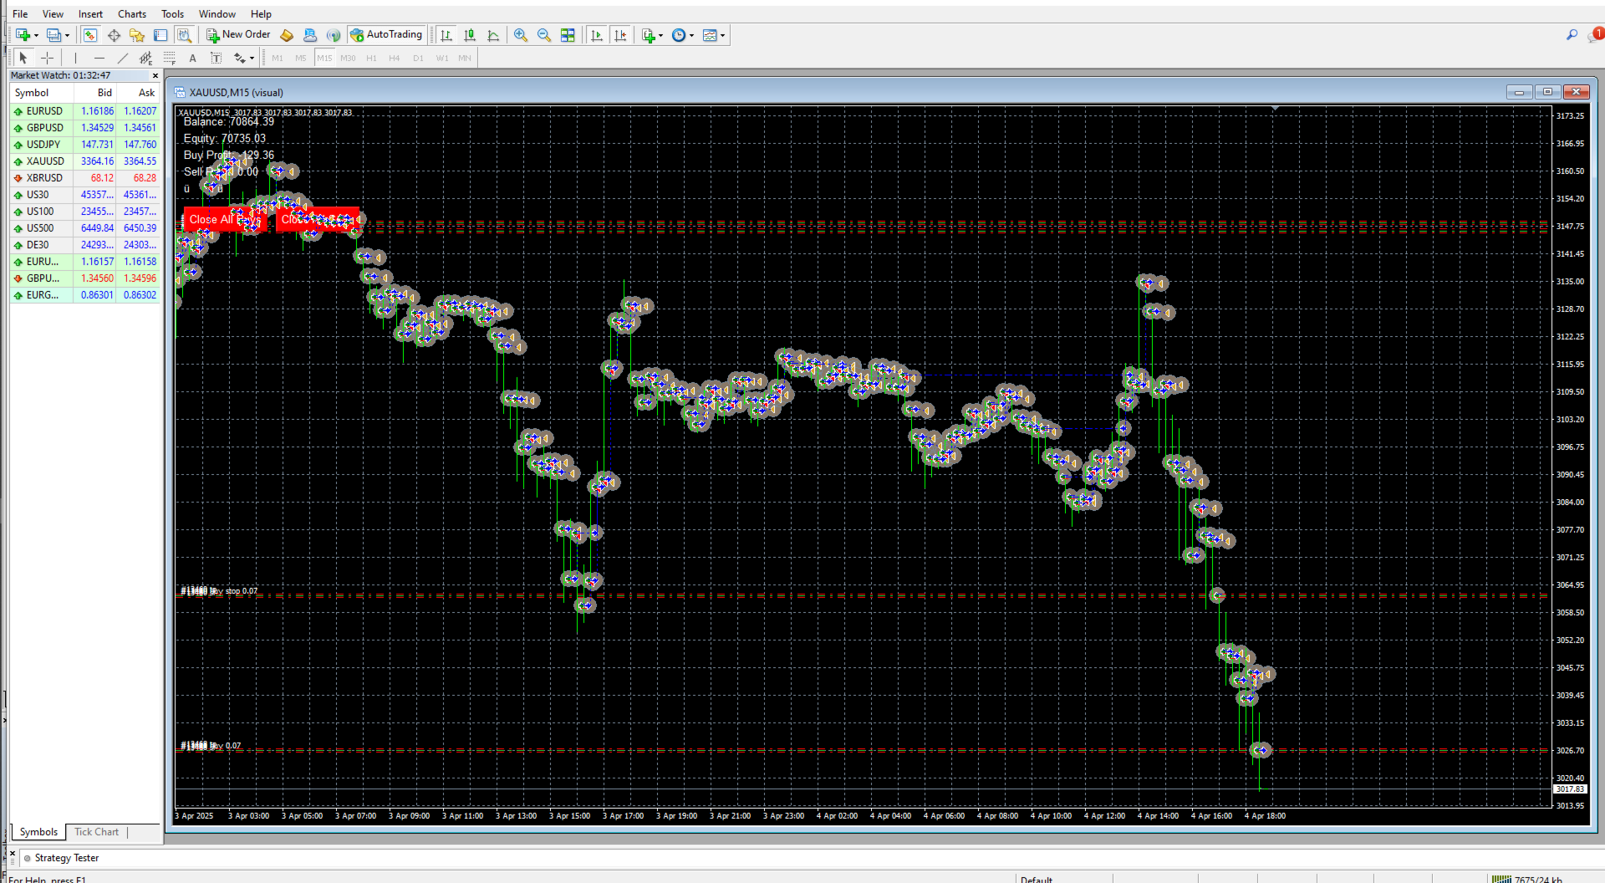This screenshot has height=883, width=1605.
Task: Select the equidistant channel tool
Action: click(x=145, y=58)
